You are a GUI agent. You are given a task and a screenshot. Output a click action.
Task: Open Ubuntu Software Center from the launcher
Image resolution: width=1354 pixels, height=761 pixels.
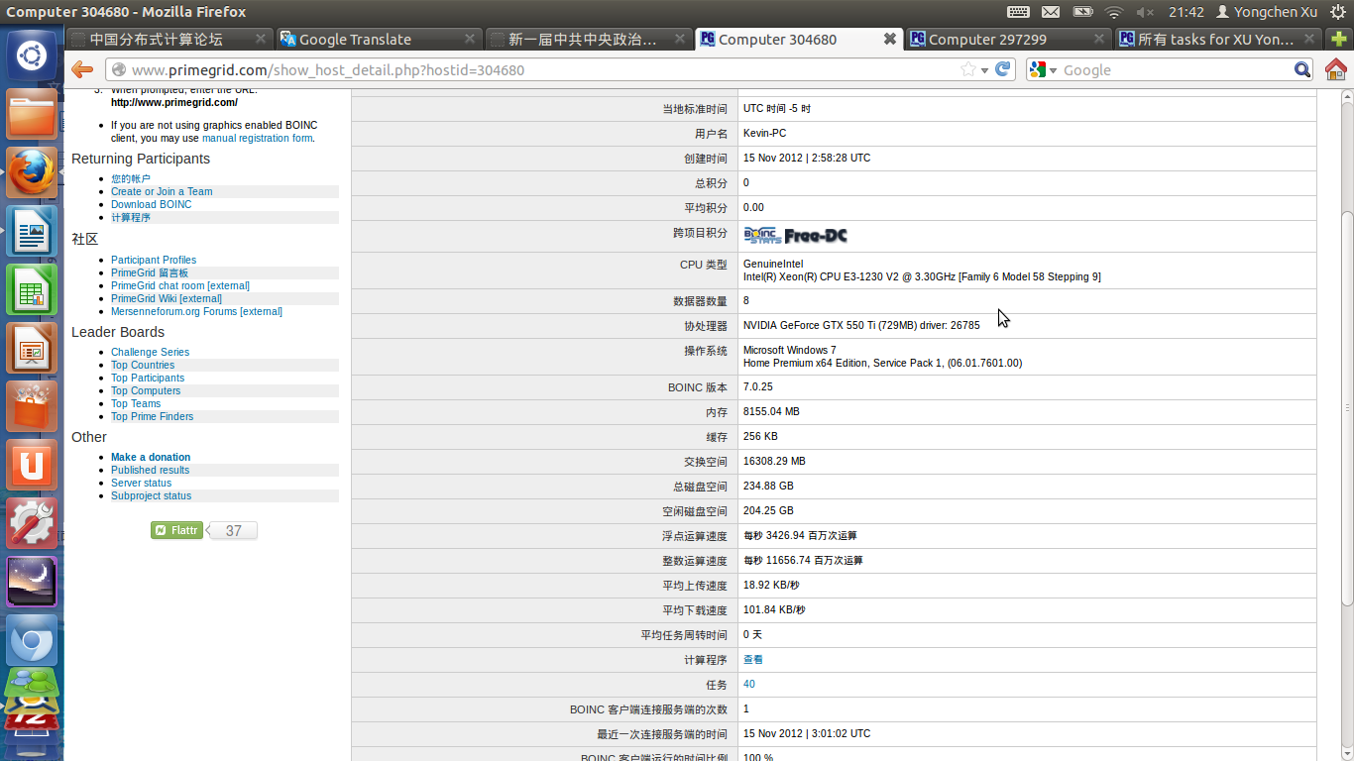[32, 407]
